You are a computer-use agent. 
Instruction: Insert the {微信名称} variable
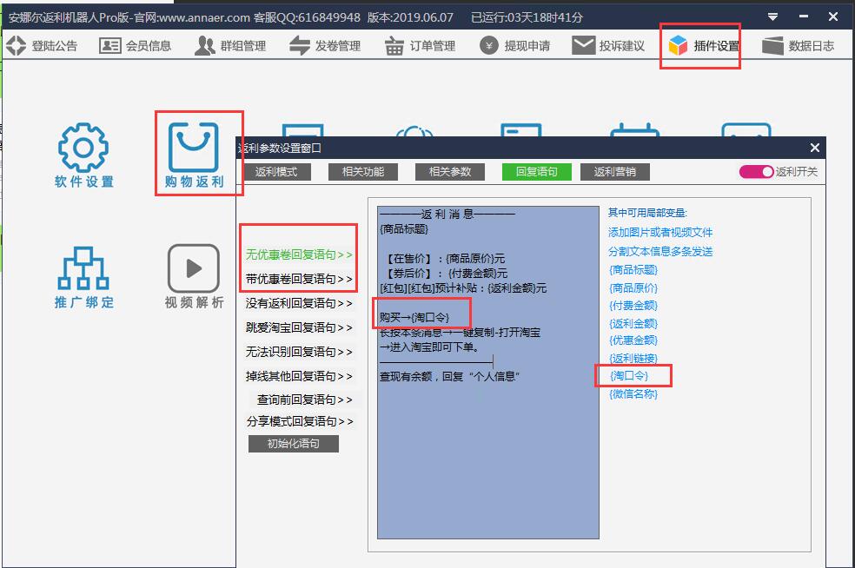[x=633, y=393]
